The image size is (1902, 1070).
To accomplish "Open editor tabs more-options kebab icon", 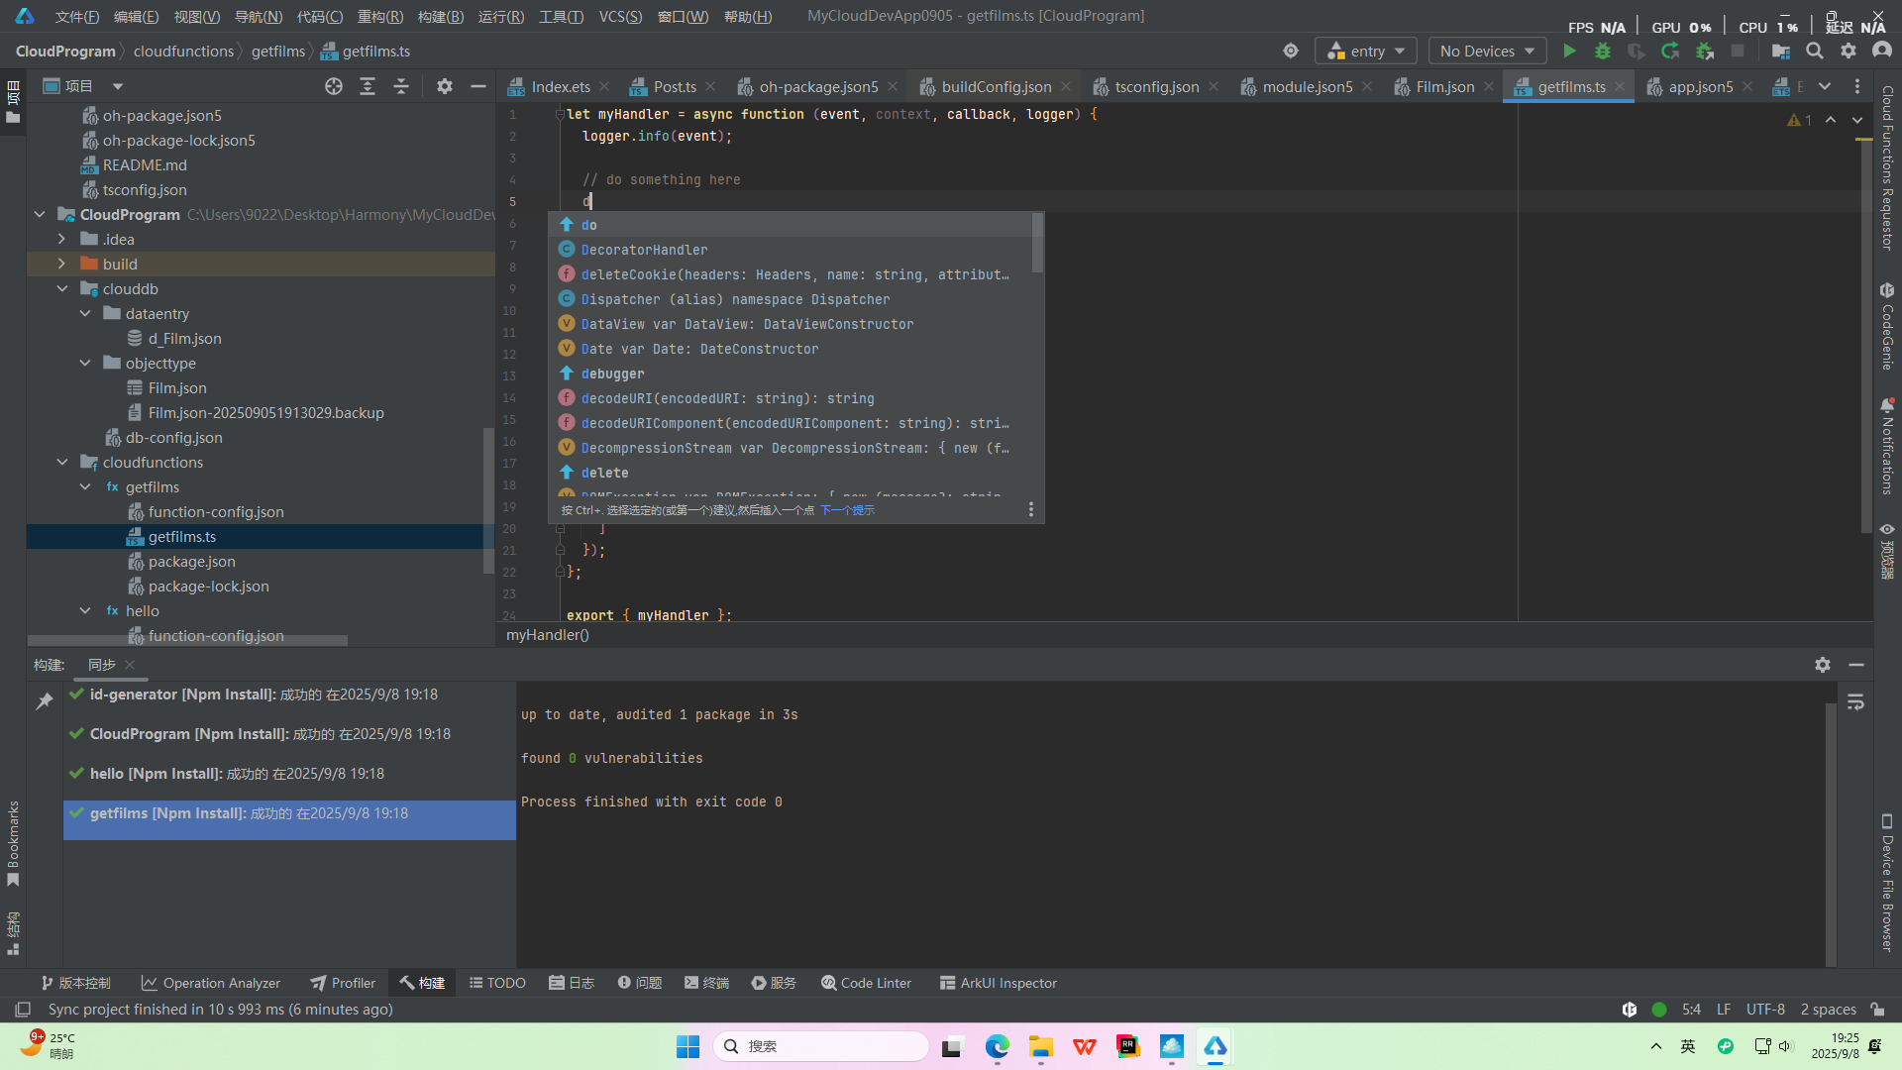I will pyautogui.click(x=1857, y=86).
